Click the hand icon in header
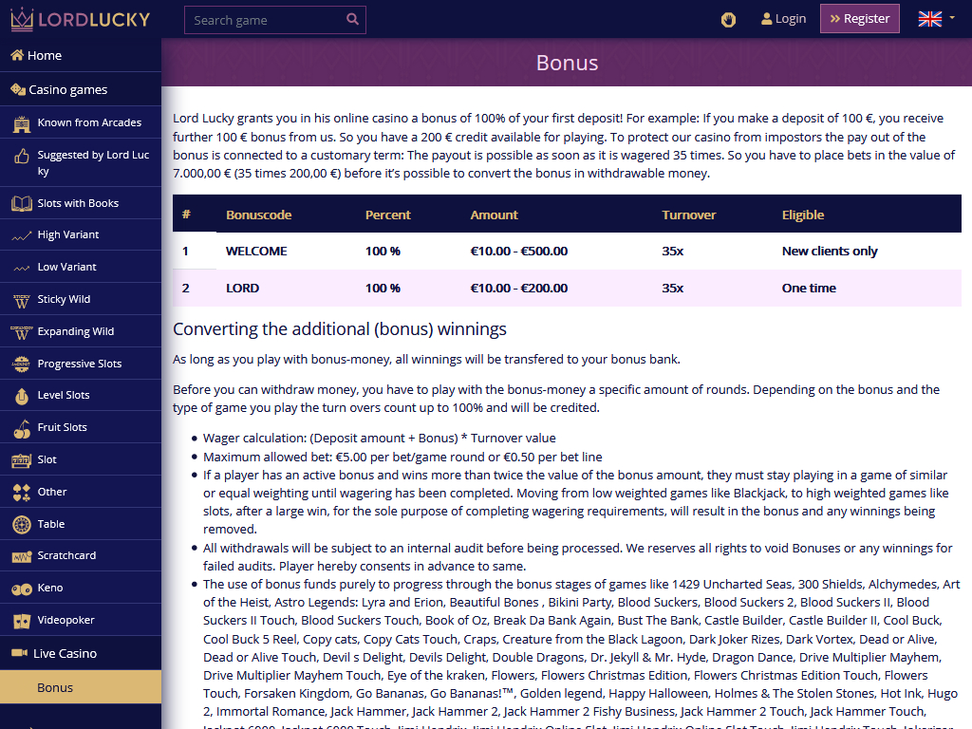The image size is (972, 729). pos(729,19)
